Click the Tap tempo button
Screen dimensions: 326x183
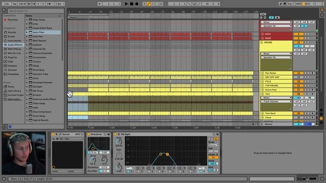pos(14,4)
